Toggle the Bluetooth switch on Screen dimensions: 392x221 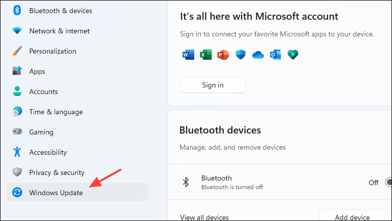click(x=388, y=182)
